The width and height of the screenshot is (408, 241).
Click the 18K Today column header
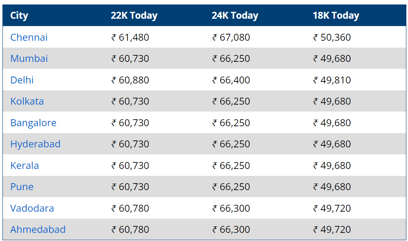[336, 15]
